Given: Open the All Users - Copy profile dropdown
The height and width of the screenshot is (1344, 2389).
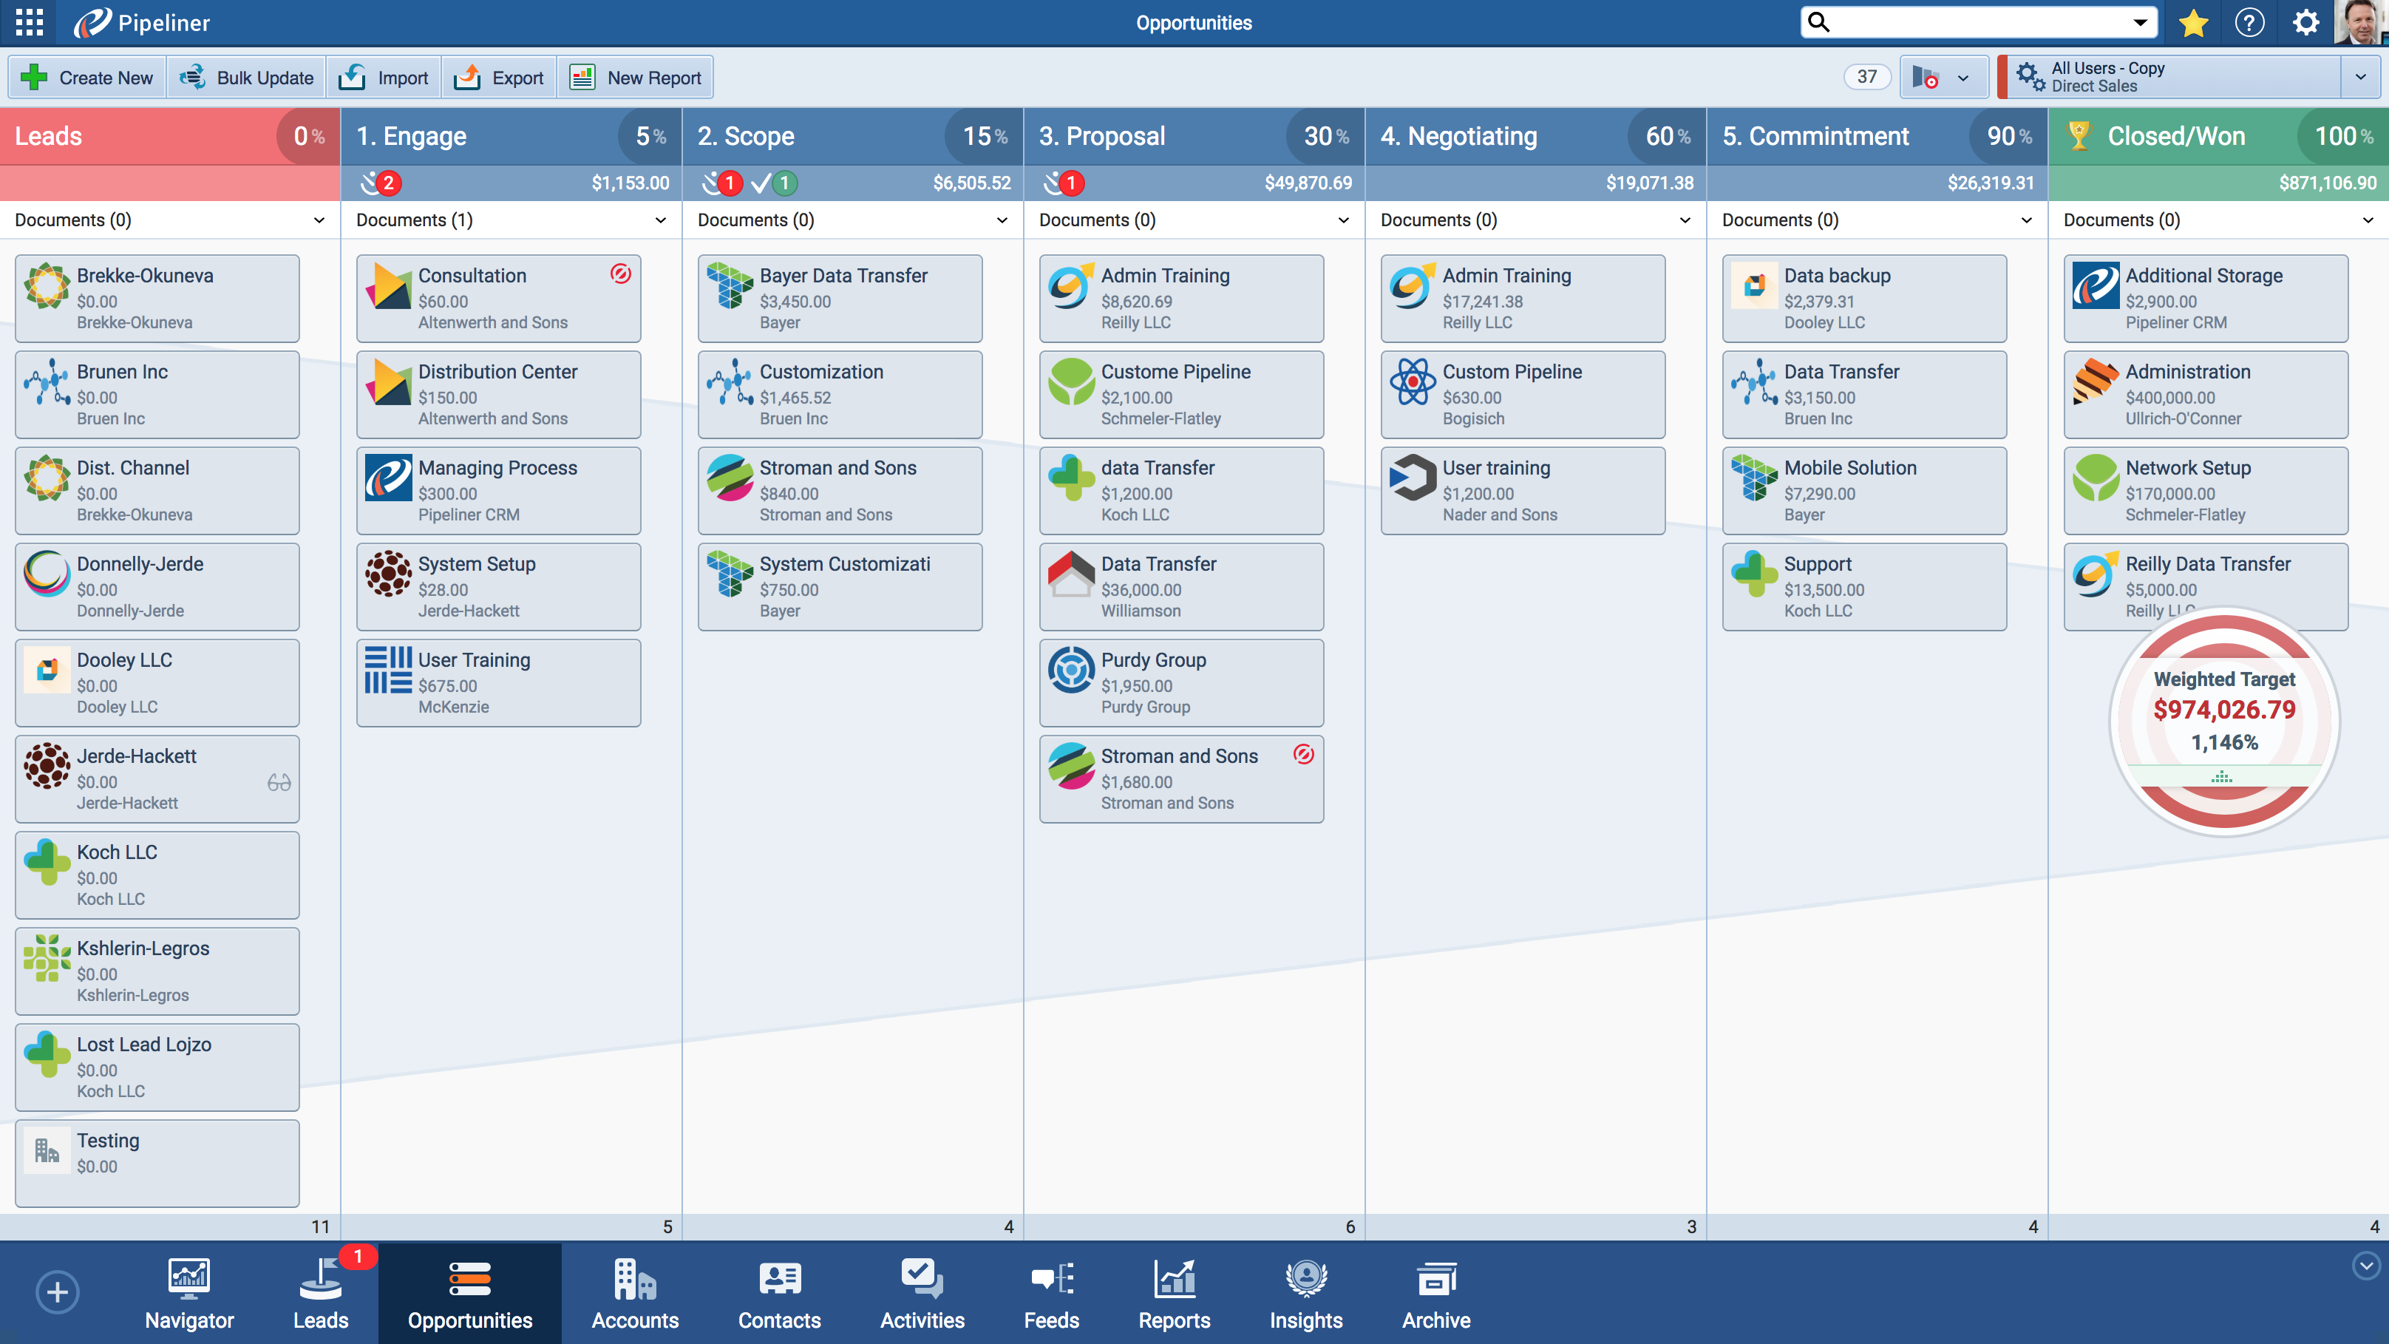Looking at the screenshot, I should pyautogui.click(x=2360, y=77).
